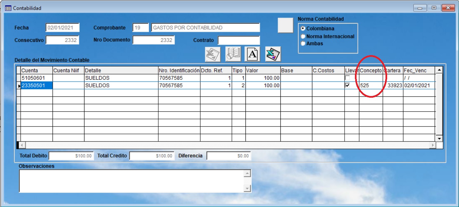Click the Concepto cell showing 525
459x207 pixels.
pos(371,85)
